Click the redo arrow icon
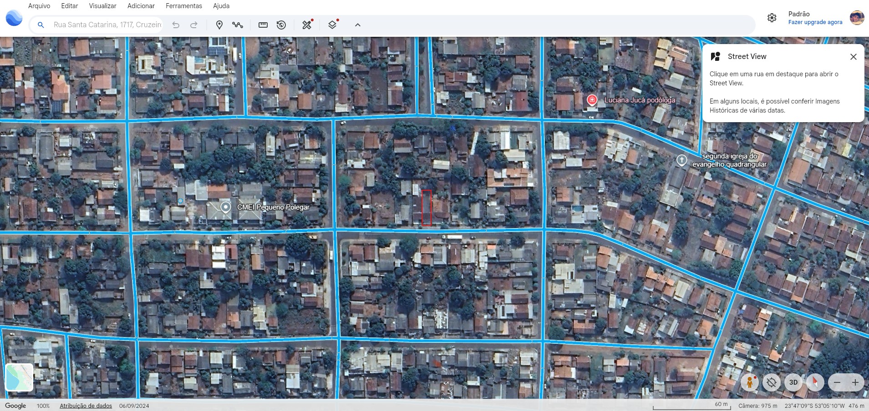The height and width of the screenshot is (411, 869). 194,25
